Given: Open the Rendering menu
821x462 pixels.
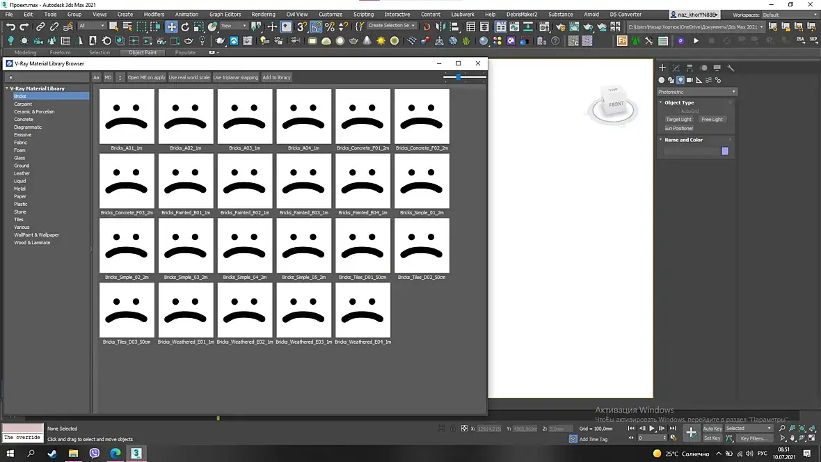Looking at the screenshot, I should [x=263, y=14].
